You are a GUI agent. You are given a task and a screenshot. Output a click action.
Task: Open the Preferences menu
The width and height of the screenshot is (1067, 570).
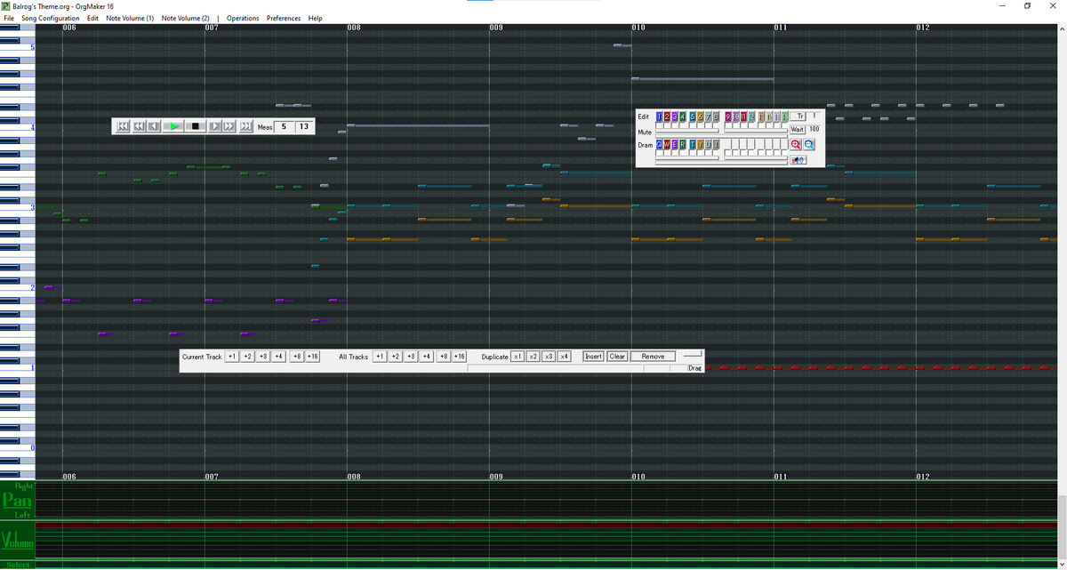point(284,18)
